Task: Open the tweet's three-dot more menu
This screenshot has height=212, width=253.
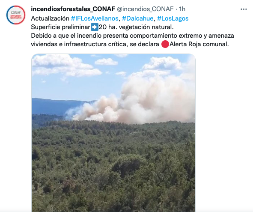Action: [244, 9]
